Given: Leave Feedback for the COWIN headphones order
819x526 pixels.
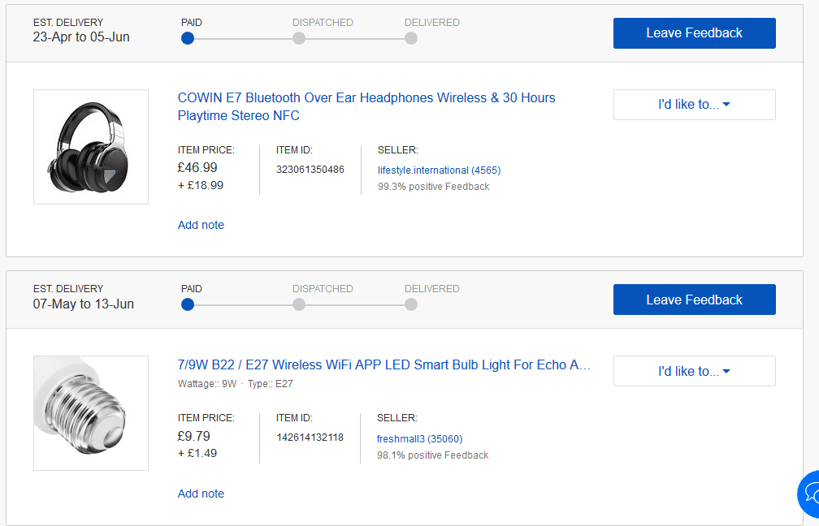Looking at the screenshot, I should [694, 33].
